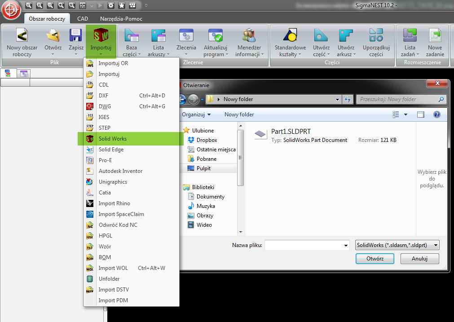Viewport: 454px width, 322px height.
Task: Click the Przeszukaj: Nowy folder search box
Action: pos(401,99)
